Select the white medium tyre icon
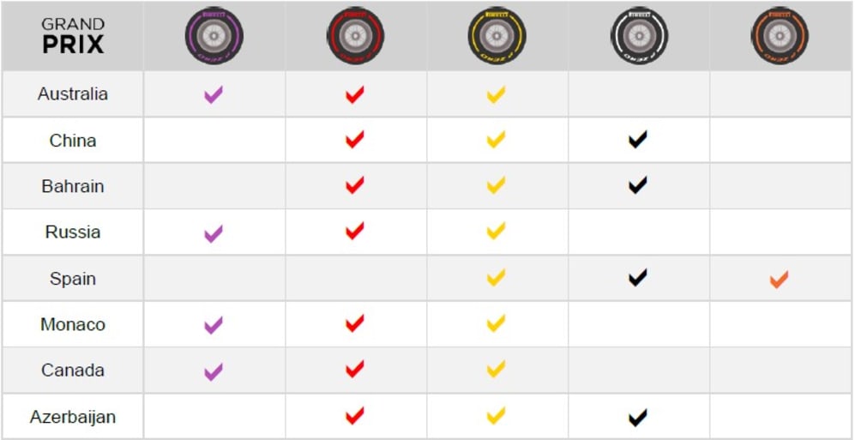The width and height of the screenshot is (855, 440). pos(638,36)
